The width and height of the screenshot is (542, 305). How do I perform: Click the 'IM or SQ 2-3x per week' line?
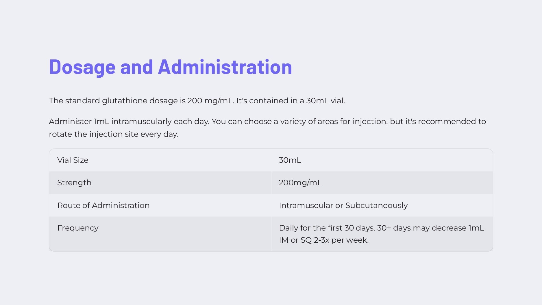(x=323, y=240)
